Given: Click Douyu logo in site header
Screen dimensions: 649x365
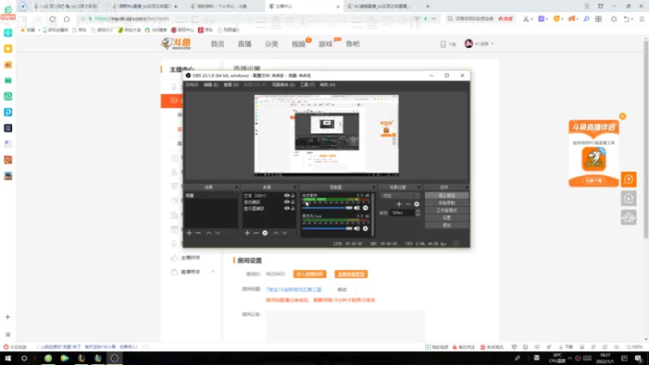Looking at the screenshot, I should pyautogui.click(x=176, y=44).
